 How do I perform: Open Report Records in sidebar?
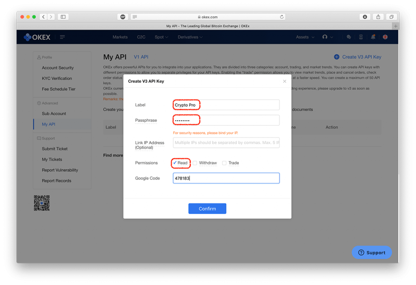(x=56, y=181)
